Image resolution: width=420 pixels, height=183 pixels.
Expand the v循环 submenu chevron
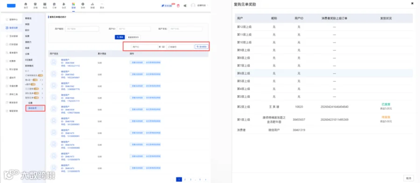pos(42,84)
